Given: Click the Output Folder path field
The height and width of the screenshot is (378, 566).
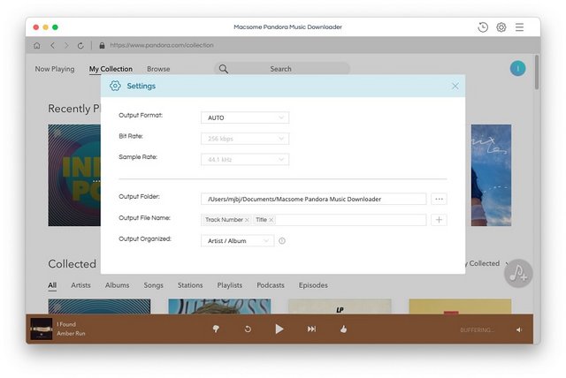Looking at the screenshot, I should 313,199.
